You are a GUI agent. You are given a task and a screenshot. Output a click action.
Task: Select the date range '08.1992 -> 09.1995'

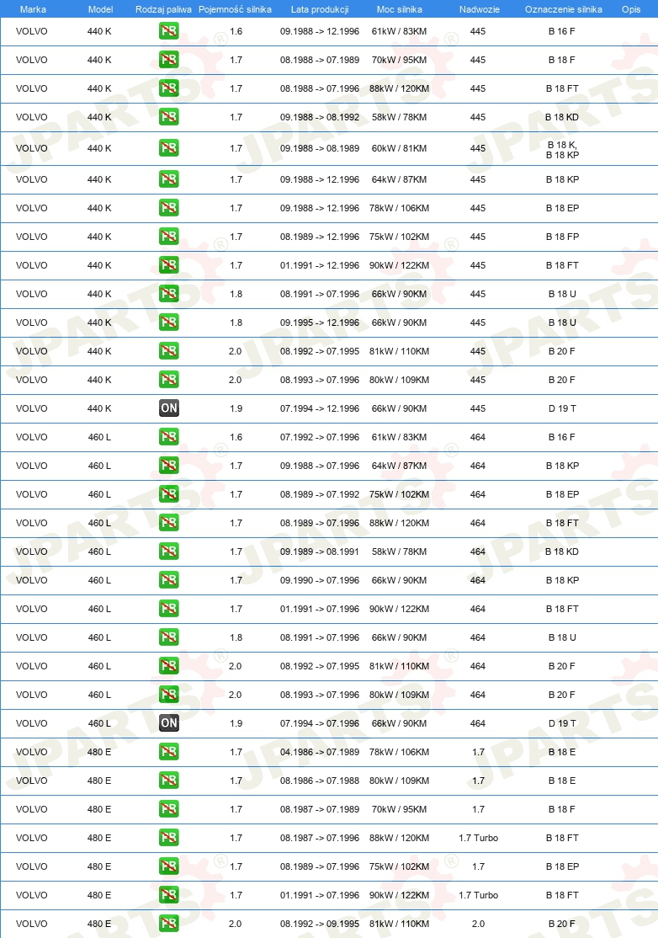pos(320,924)
